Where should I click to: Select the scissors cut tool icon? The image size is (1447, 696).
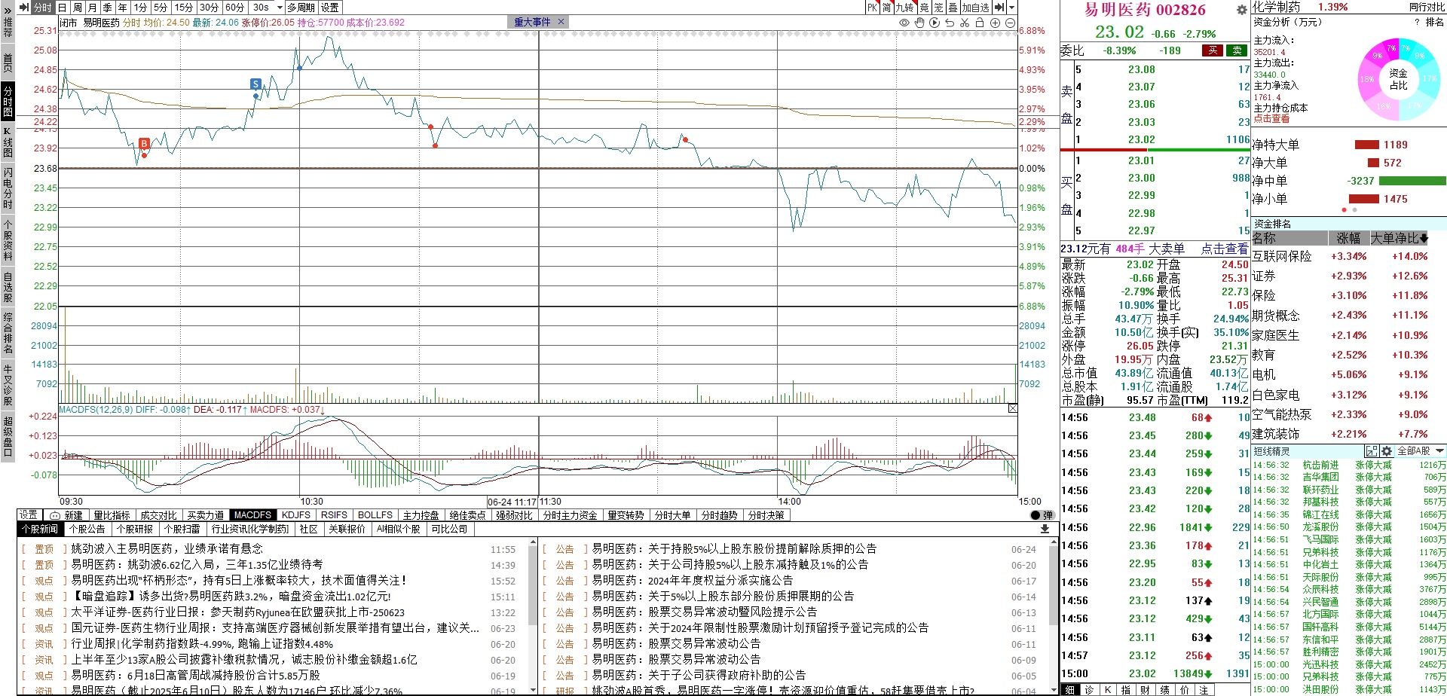click(965, 23)
